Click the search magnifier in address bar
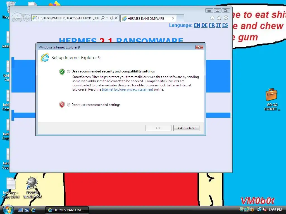Image resolution: width=286 pixels, height=214 pixels. tap(103, 18)
